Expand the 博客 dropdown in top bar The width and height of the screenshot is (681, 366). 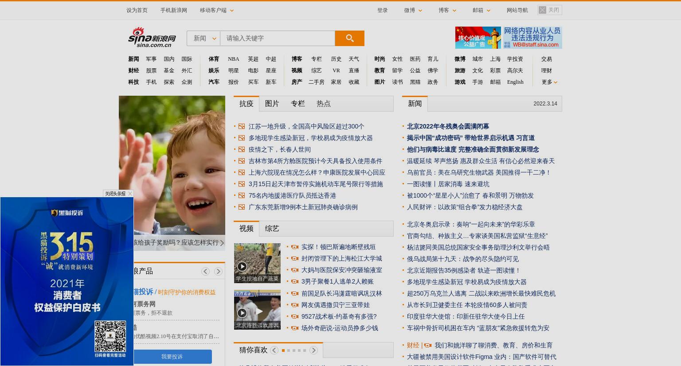click(447, 10)
